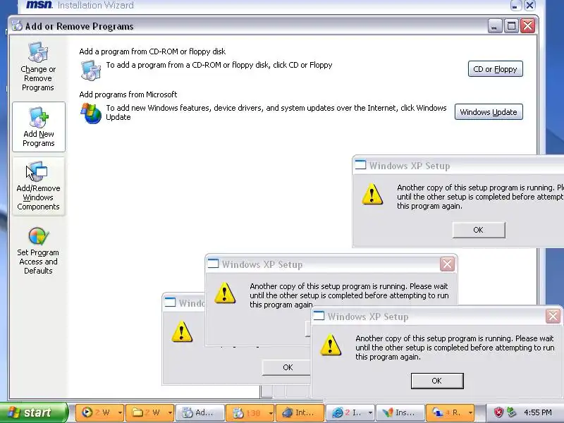Open the '4 R.' grouped taskbar button
Viewport: 564px width, 423px height.
click(x=450, y=412)
